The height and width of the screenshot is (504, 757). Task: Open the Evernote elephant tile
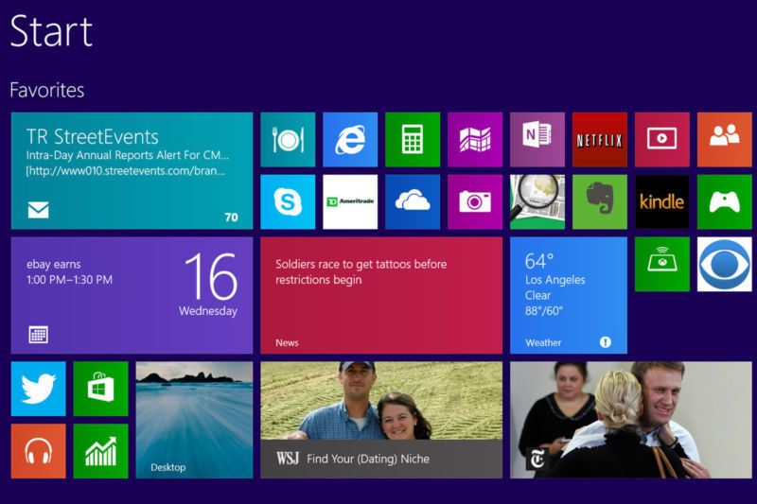point(600,201)
